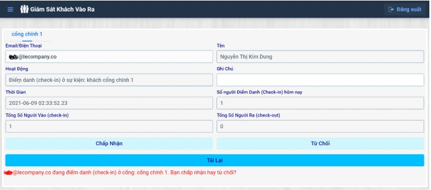Click the red check-in notification message
431x190 pixels.
pyautogui.click(x=120, y=172)
